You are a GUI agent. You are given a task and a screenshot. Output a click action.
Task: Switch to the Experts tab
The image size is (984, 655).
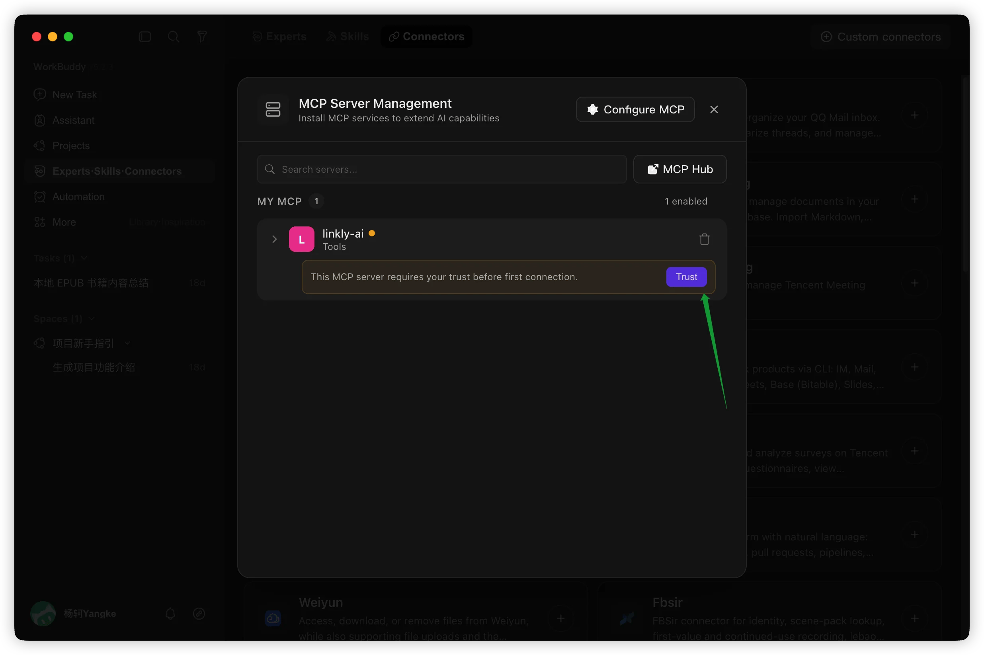coord(279,37)
